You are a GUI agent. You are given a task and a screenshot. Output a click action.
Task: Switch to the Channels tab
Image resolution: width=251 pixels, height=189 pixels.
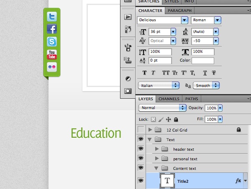169,99
